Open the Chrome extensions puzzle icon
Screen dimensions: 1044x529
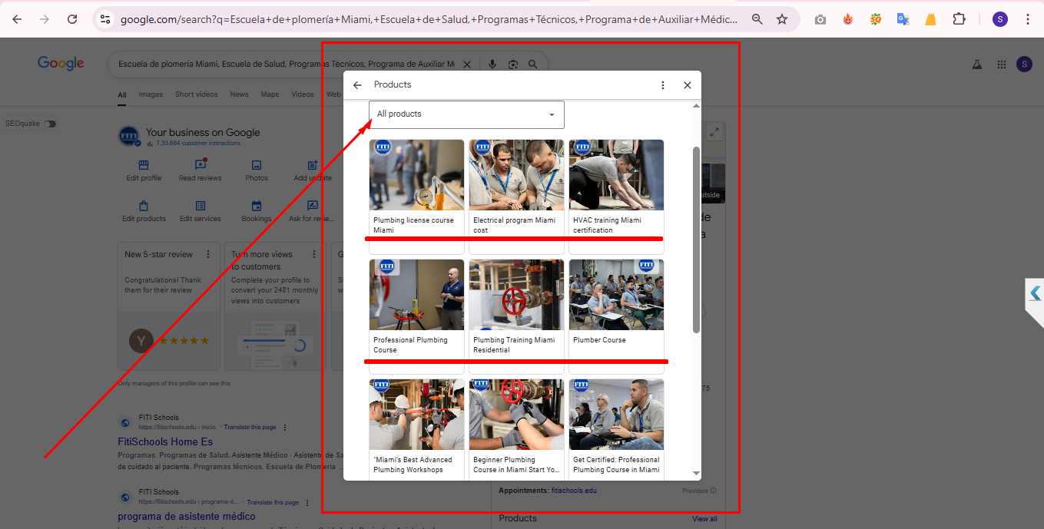pyautogui.click(x=959, y=19)
